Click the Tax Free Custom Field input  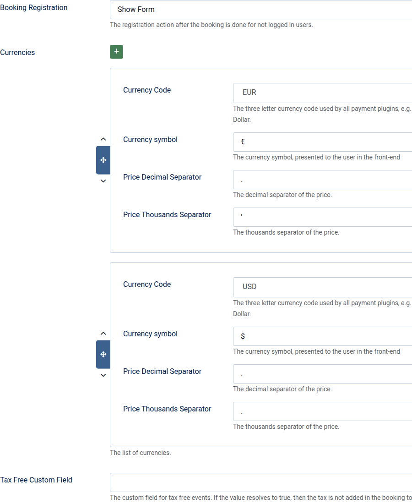(x=261, y=482)
